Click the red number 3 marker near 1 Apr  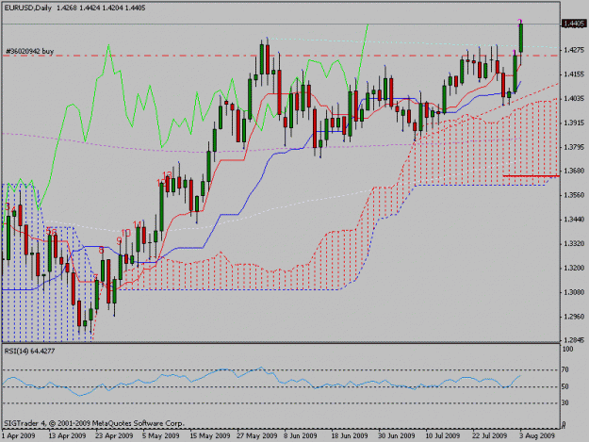tap(8, 207)
